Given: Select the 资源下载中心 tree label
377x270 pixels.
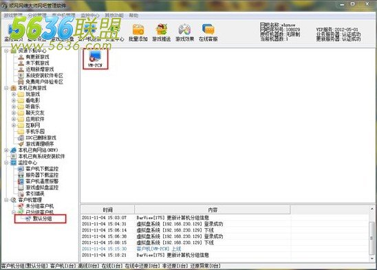Looking at the screenshot, I should coord(32,51).
